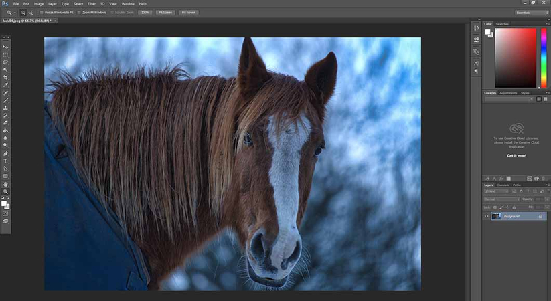551x301 pixels.
Task: Select the Brush tool
Action: [x=5, y=100]
